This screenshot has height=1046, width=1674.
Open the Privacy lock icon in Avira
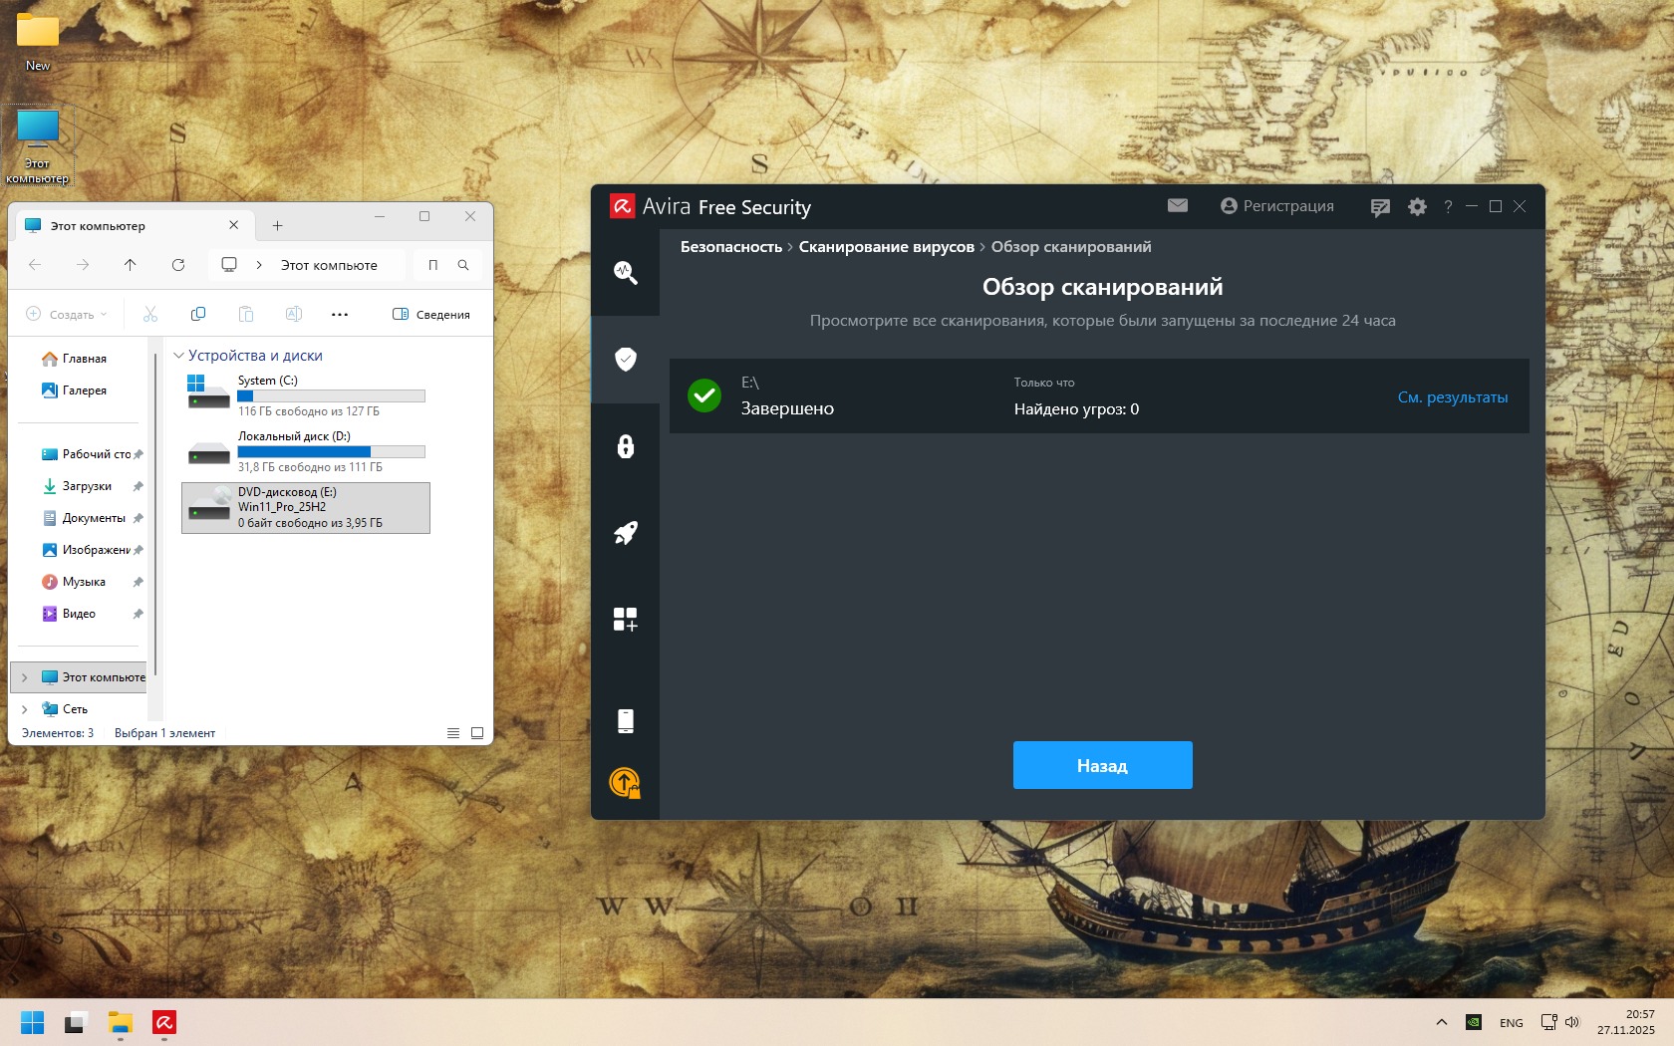(625, 446)
